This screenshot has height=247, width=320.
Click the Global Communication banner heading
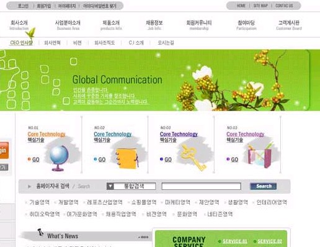pyautogui.click(x=117, y=79)
